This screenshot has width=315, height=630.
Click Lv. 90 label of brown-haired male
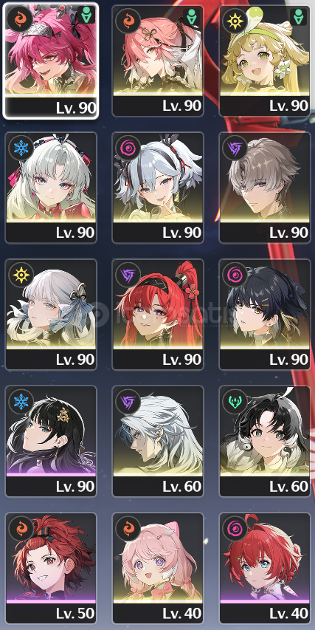[288, 233]
